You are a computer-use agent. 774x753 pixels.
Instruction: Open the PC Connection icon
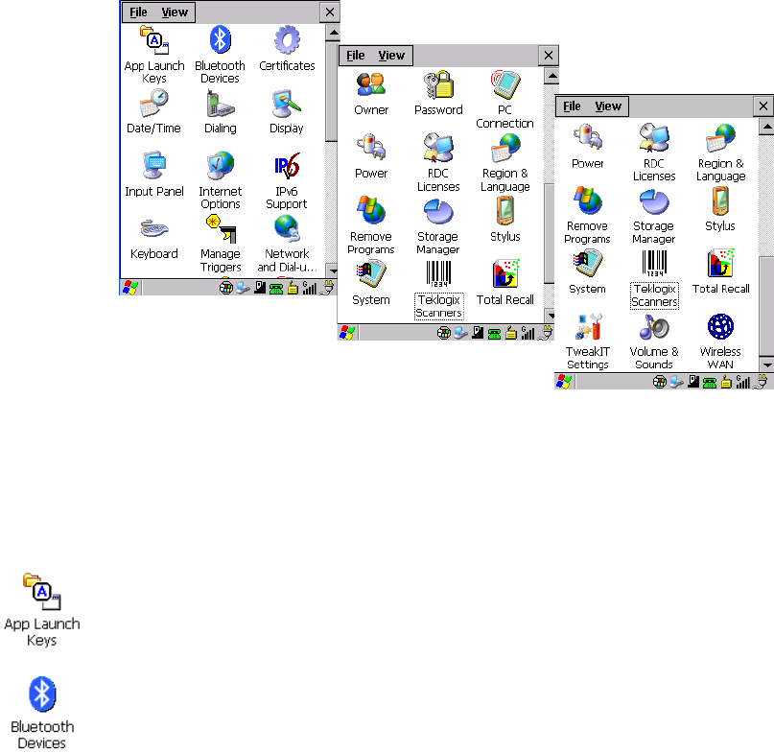pos(504,100)
